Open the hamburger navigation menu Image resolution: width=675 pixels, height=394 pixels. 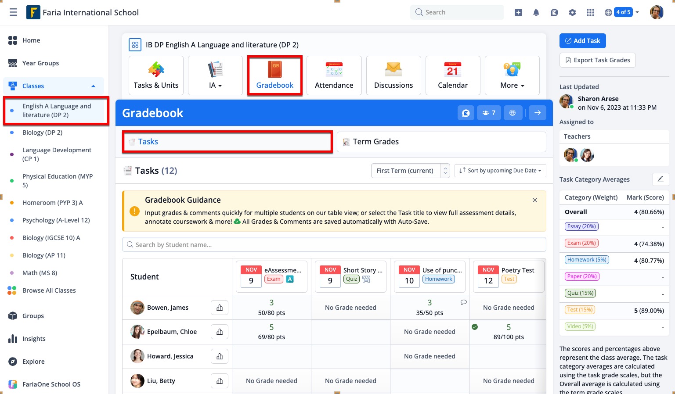pyautogui.click(x=14, y=12)
